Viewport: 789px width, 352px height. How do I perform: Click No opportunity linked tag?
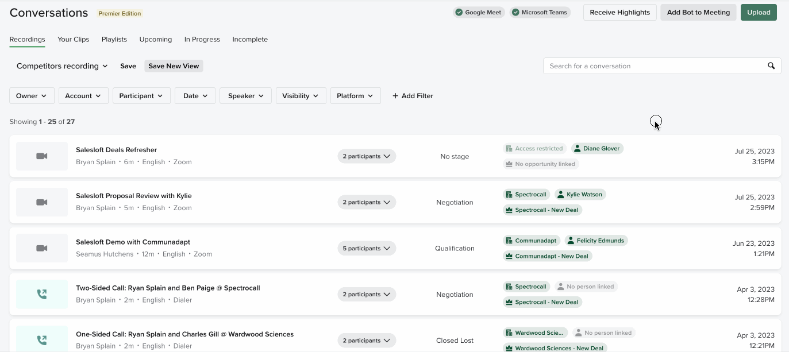point(540,164)
